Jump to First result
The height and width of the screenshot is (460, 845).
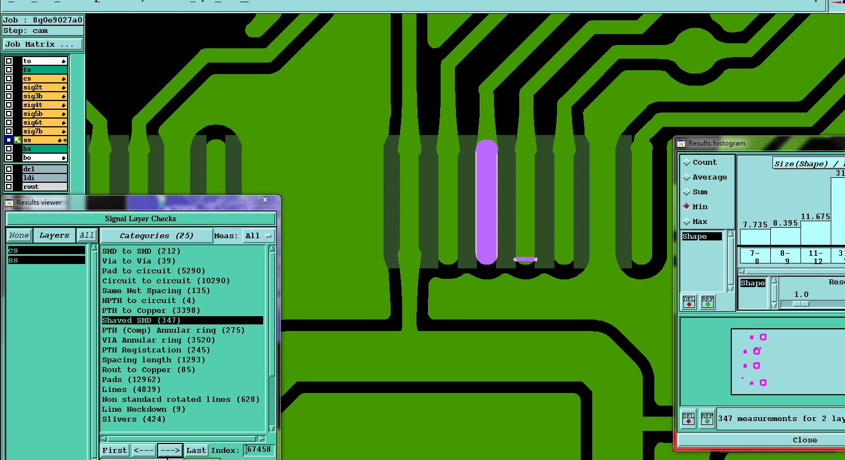click(115, 451)
